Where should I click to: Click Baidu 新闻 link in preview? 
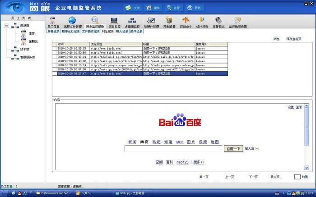(132, 142)
